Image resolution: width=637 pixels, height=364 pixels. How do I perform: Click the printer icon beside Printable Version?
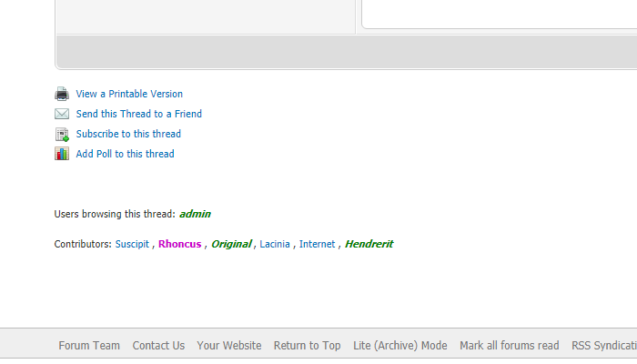coord(62,94)
